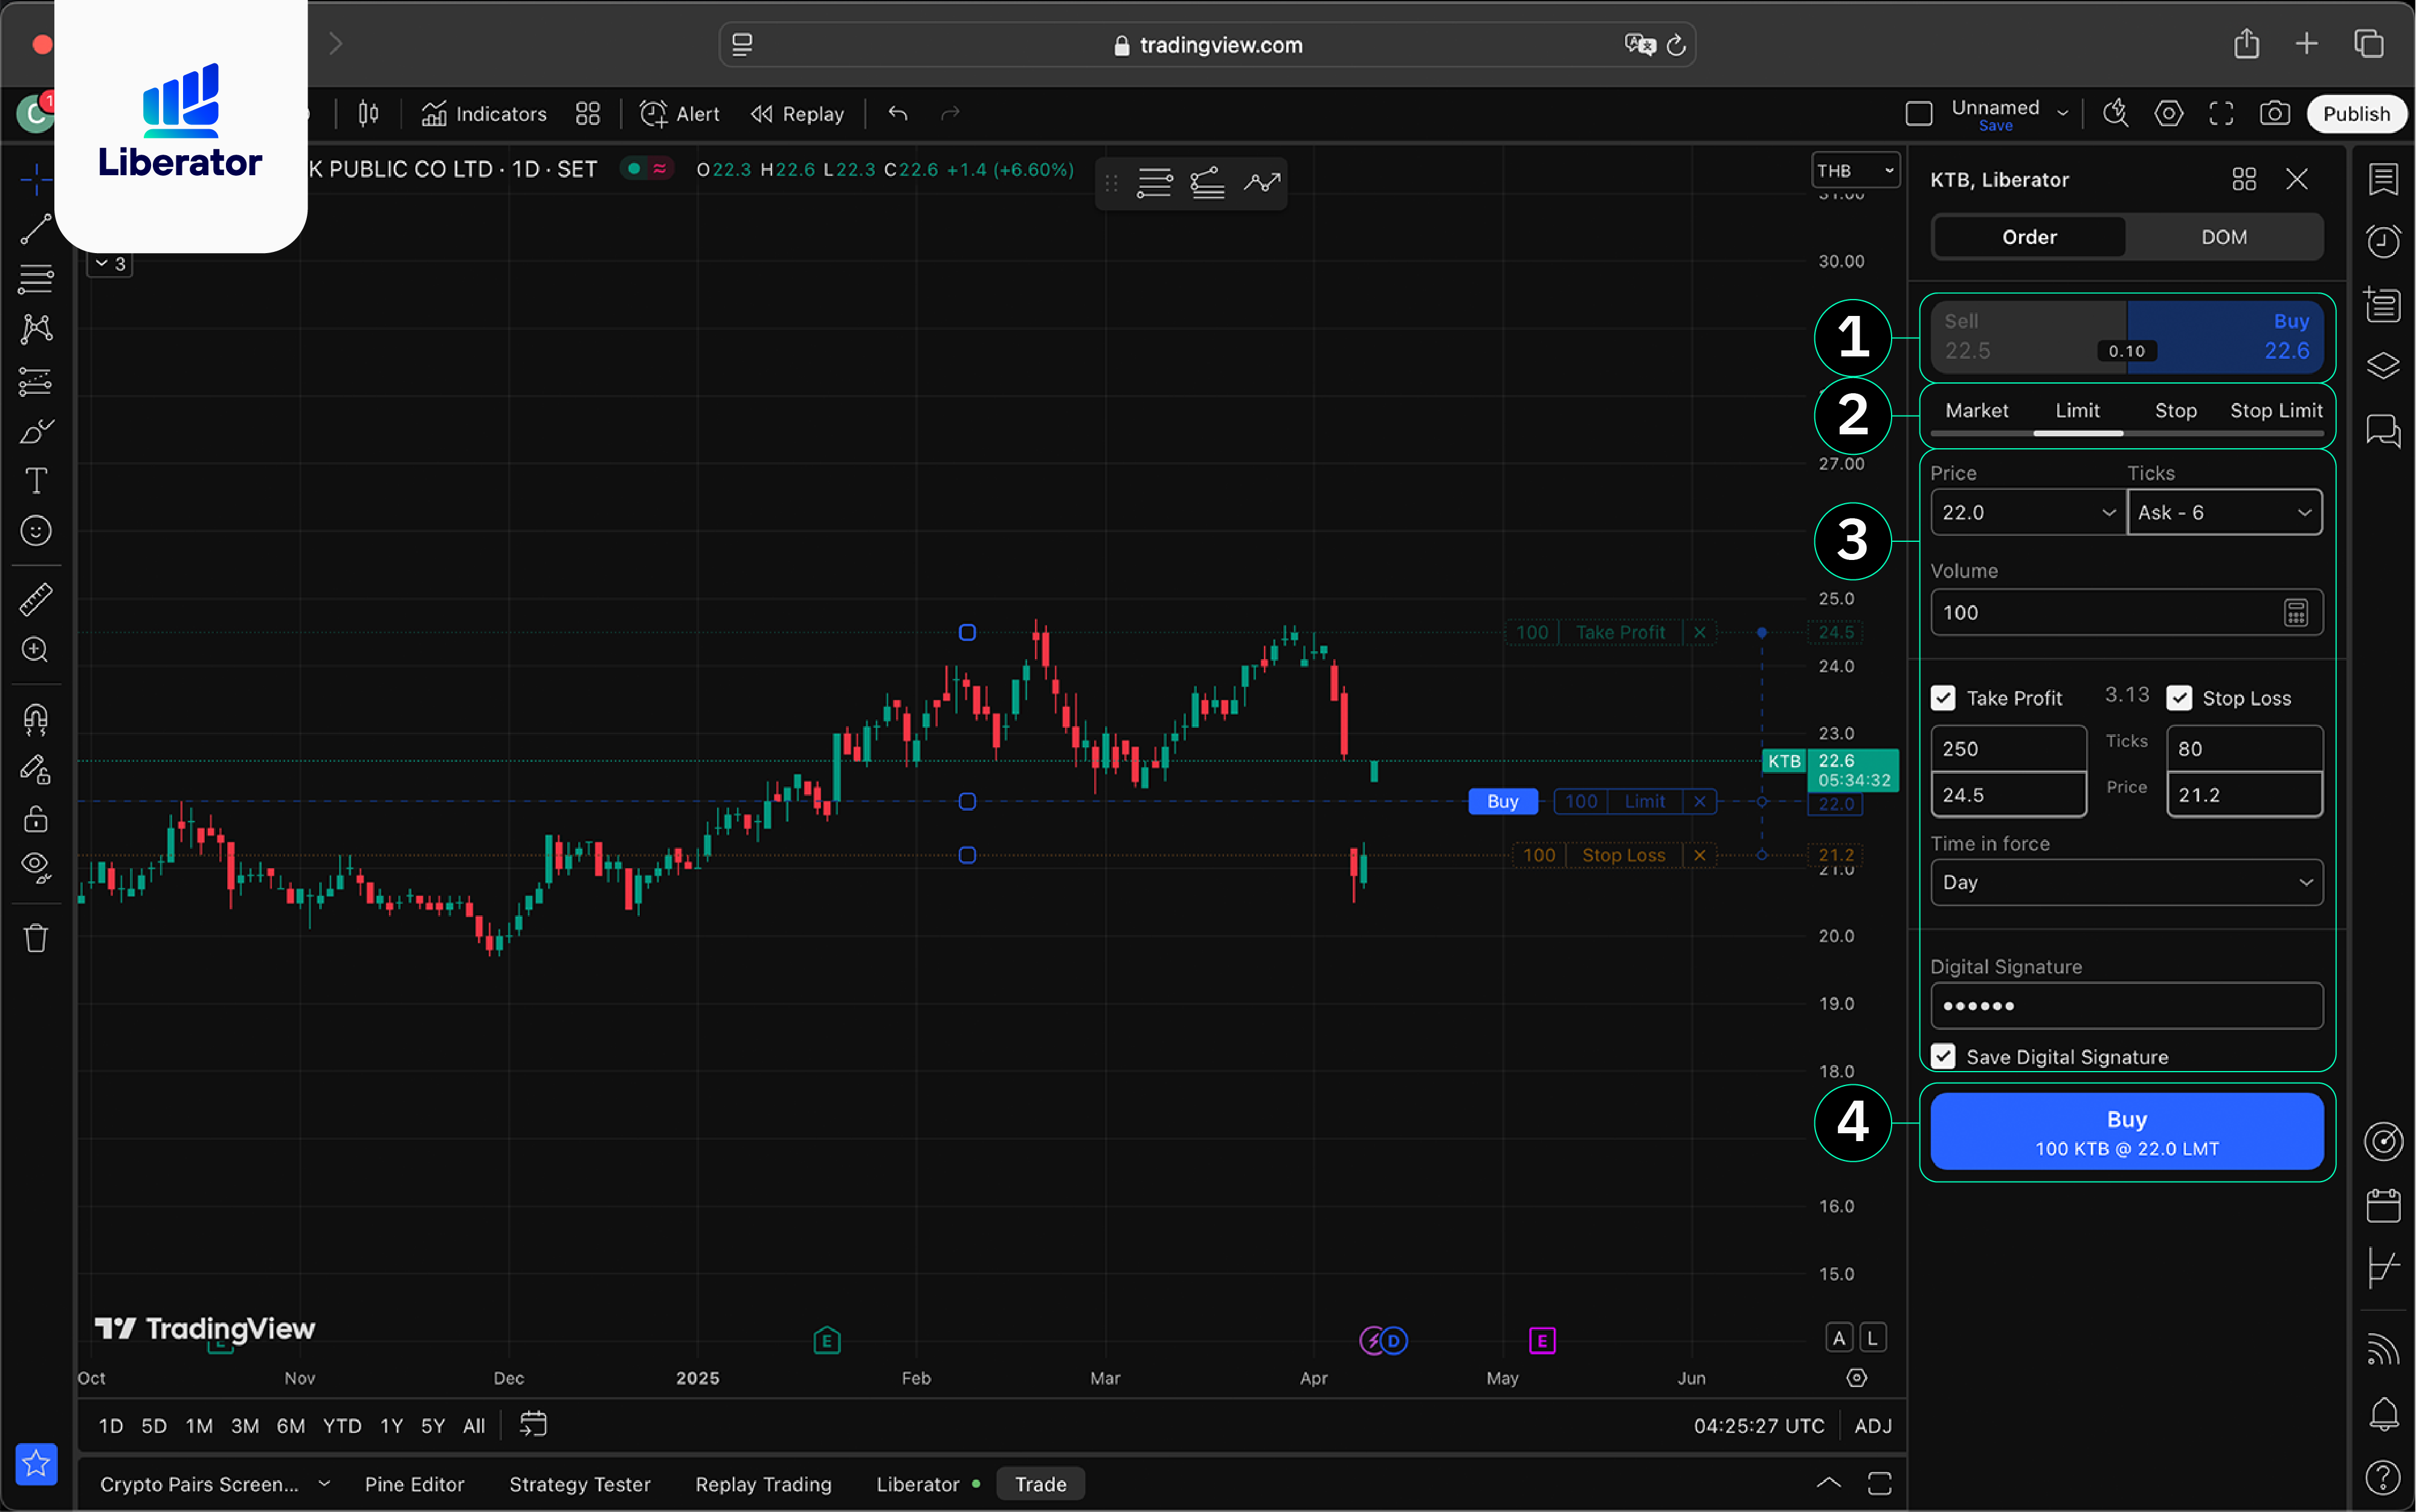Remove drawings with trash icon
The image size is (2416, 1512).
point(36,938)
